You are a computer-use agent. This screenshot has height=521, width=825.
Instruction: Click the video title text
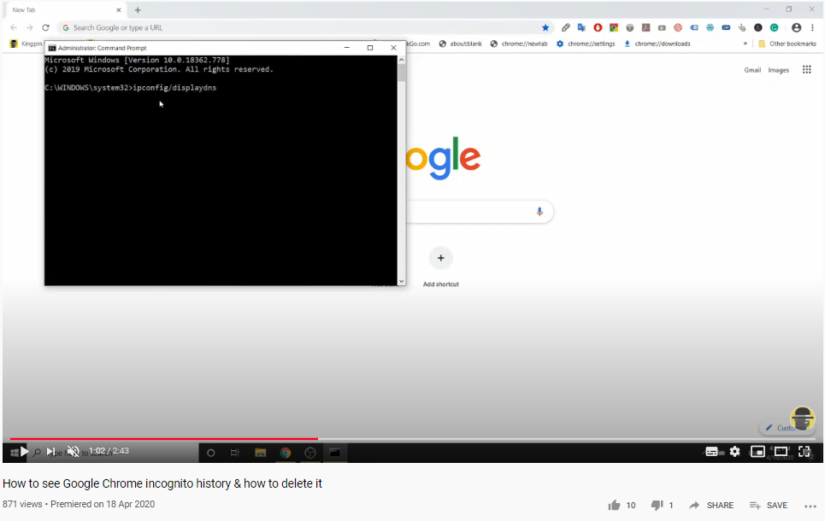coord(162,483)
